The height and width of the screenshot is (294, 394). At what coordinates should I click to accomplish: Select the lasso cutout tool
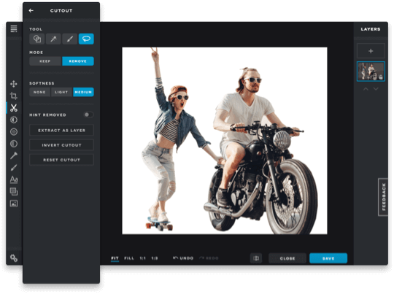[x=86, y=39]
